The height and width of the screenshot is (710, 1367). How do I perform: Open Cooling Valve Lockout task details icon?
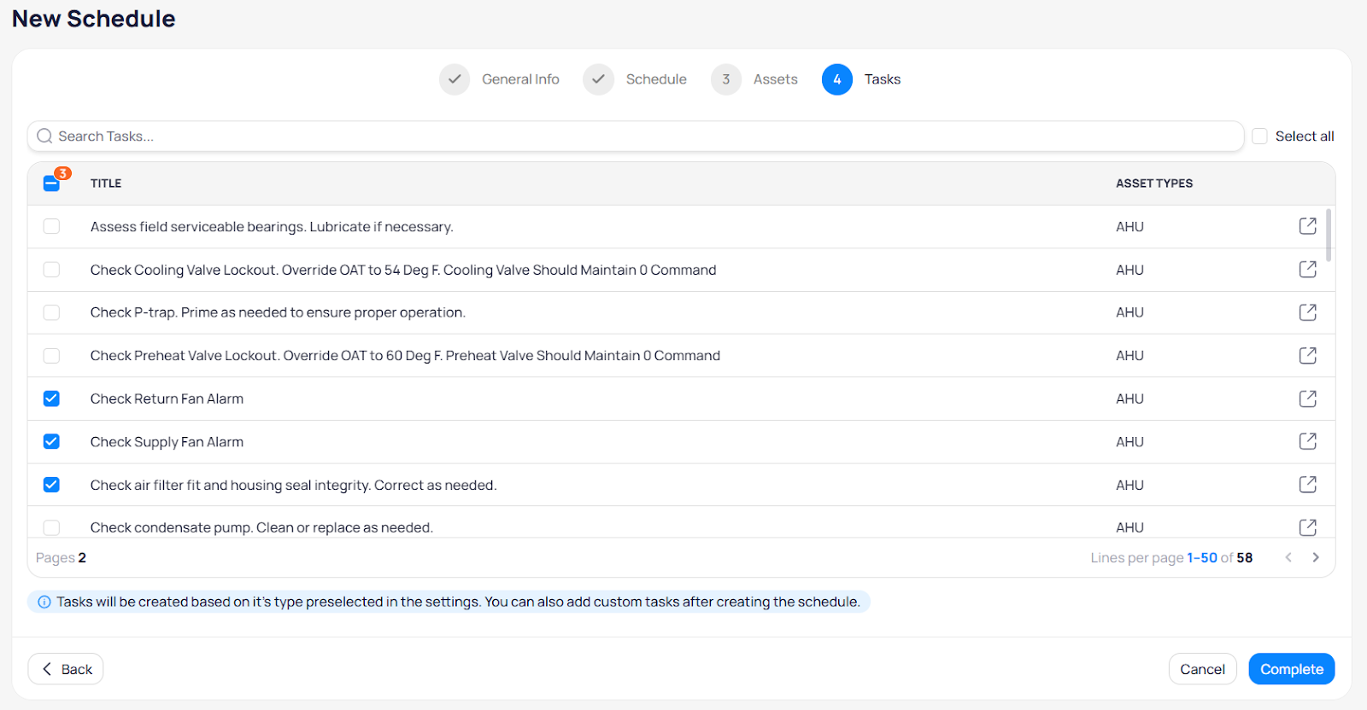click(x=1307, y=270)
